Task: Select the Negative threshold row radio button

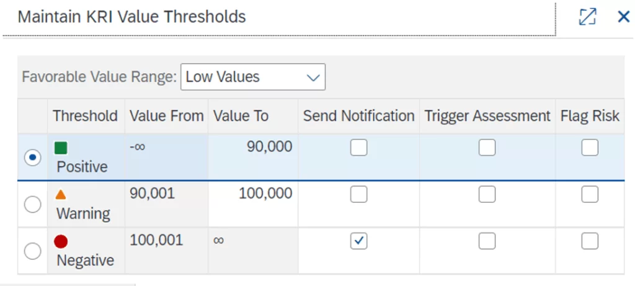Action: pyautogui.click(x=32, y=251)
